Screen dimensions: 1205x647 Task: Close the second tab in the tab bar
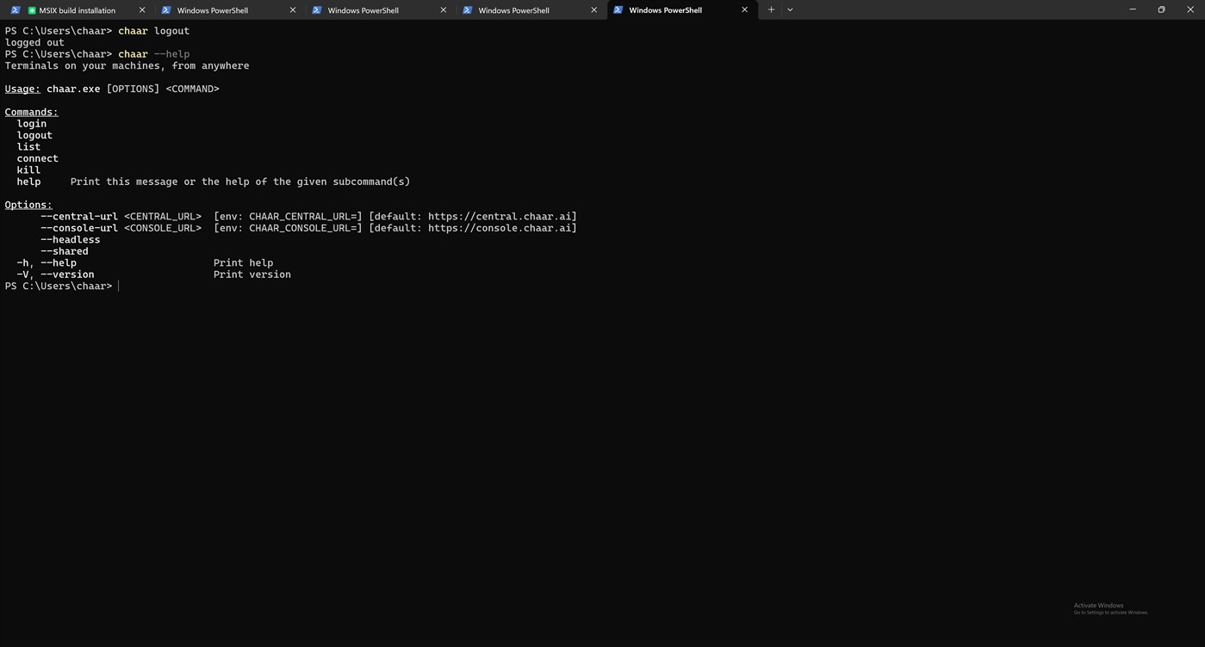tap(293, 10)
